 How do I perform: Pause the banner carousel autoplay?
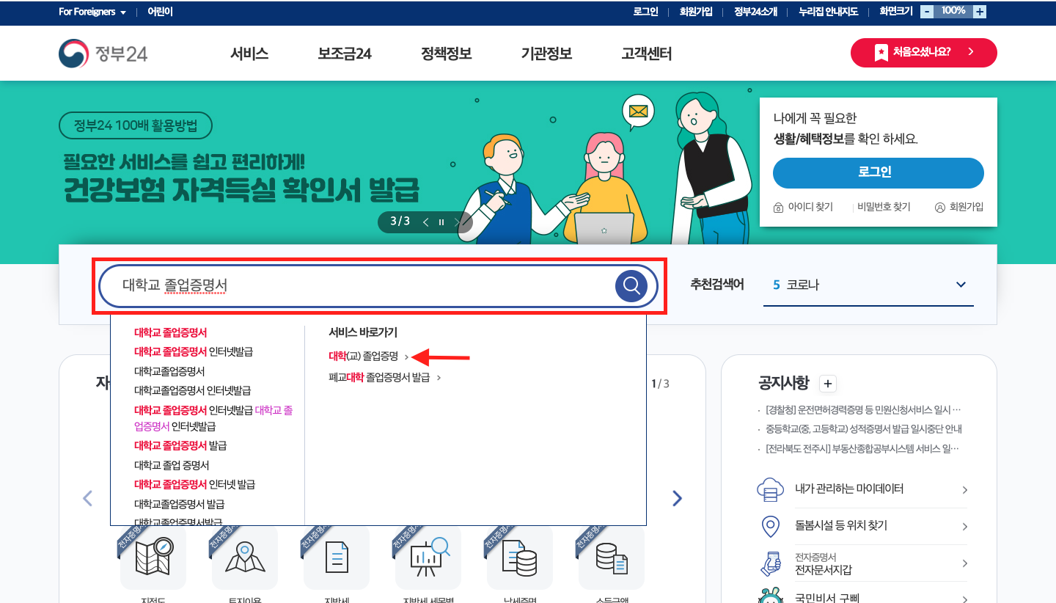(441, 222)
